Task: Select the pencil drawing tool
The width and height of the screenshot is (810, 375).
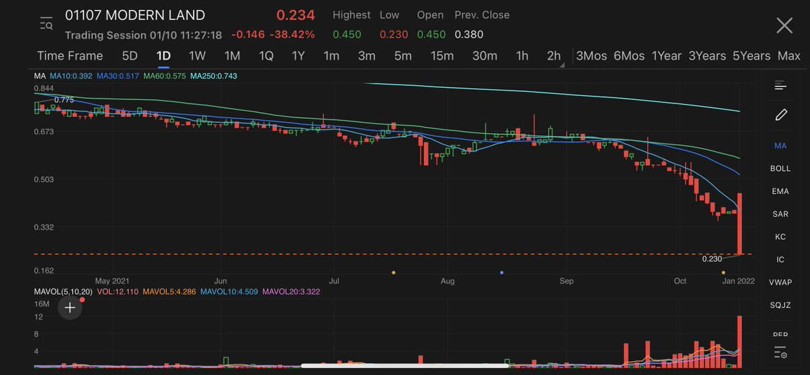Action: tap(781, 114)
